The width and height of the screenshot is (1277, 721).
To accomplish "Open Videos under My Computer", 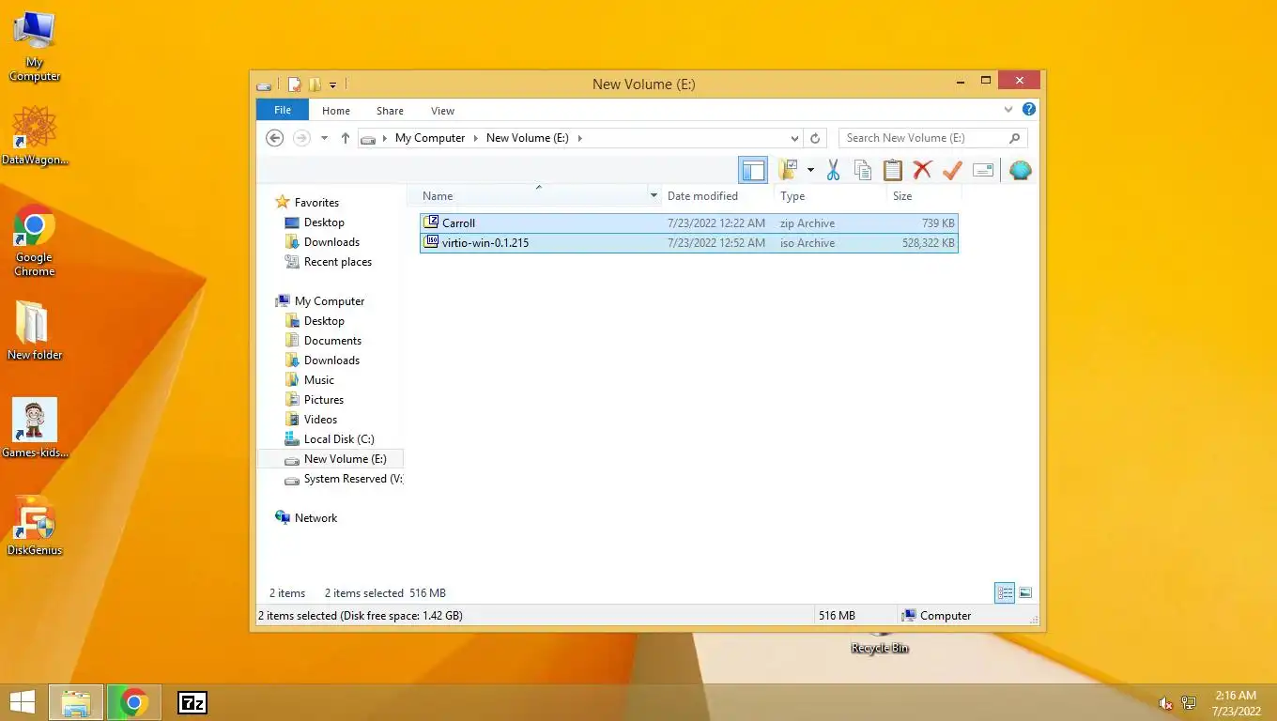I will click(x=320, y=420).
